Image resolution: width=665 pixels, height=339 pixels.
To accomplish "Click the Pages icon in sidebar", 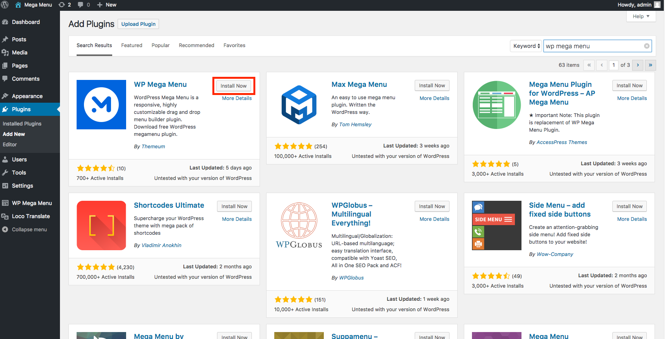I will 5,66.
